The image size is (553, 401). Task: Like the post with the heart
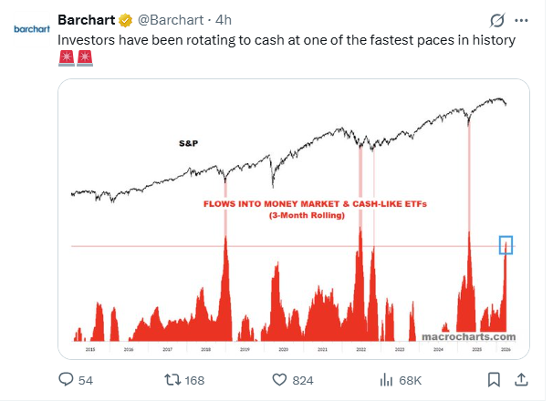[x=281, y=379]
